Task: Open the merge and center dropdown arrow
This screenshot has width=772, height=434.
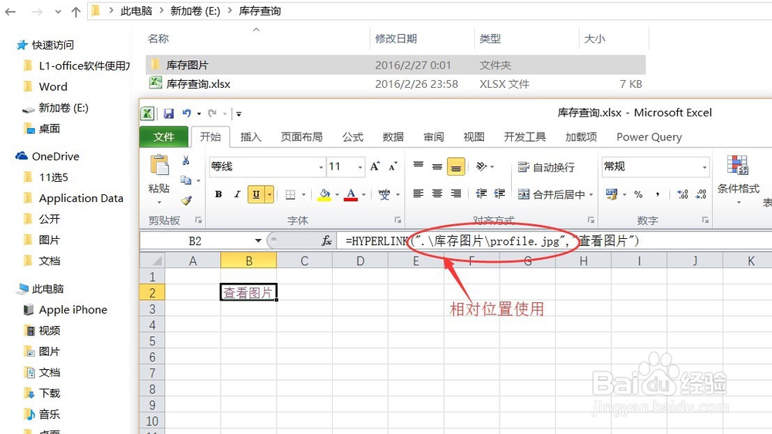Action: tap(591, 194)
